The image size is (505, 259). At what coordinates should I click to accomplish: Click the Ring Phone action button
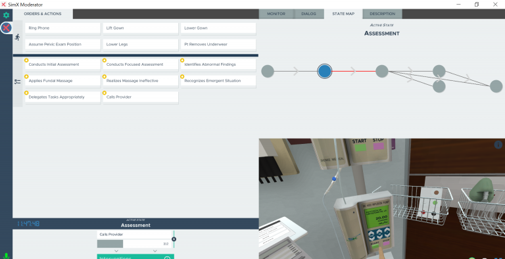coord(63,28)
